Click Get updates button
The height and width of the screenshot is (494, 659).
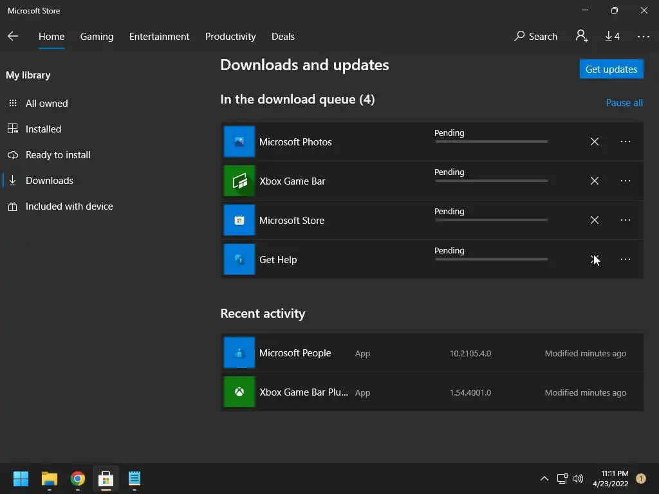[x=611, y=69]
